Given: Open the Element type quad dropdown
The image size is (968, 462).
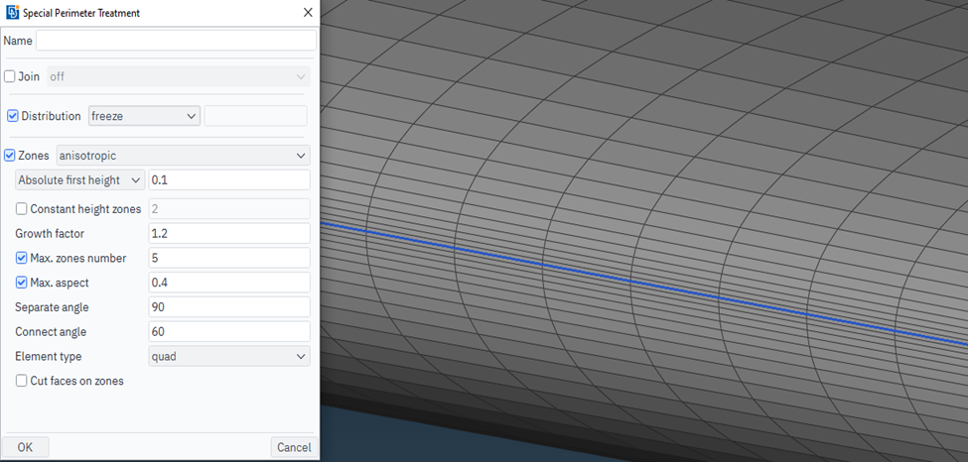Looking at the screenshot, I should 228,356.
